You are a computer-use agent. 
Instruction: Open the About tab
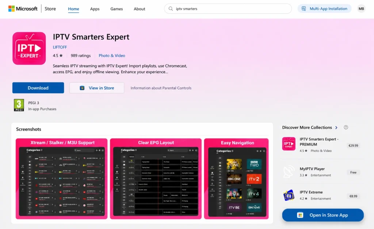click(x=139, y=9)
